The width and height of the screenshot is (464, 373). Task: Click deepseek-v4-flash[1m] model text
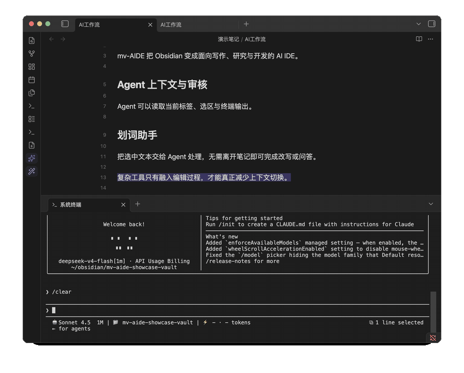(92, 261)
